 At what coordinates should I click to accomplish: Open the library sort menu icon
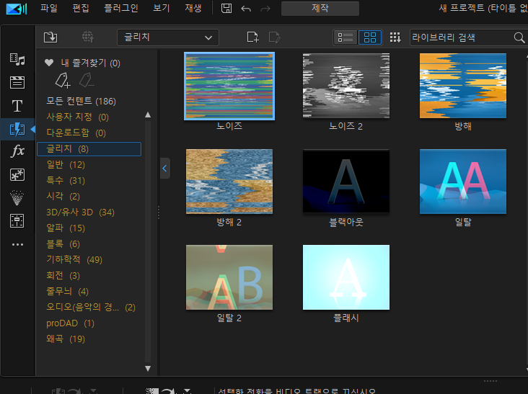(395, 37)
